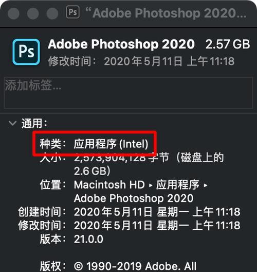Click the red close window button
Image resolution: width=257 pixels, height=272 pixels.
(13, 13)
